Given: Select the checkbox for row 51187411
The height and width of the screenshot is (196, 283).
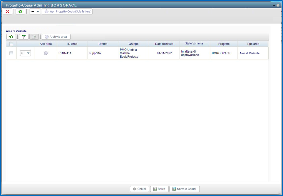Looking at the screenshot, I should tap(11, 53).
